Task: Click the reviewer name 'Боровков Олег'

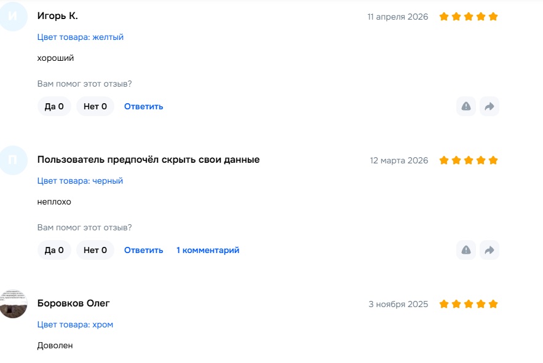Action: pos(74,303)
